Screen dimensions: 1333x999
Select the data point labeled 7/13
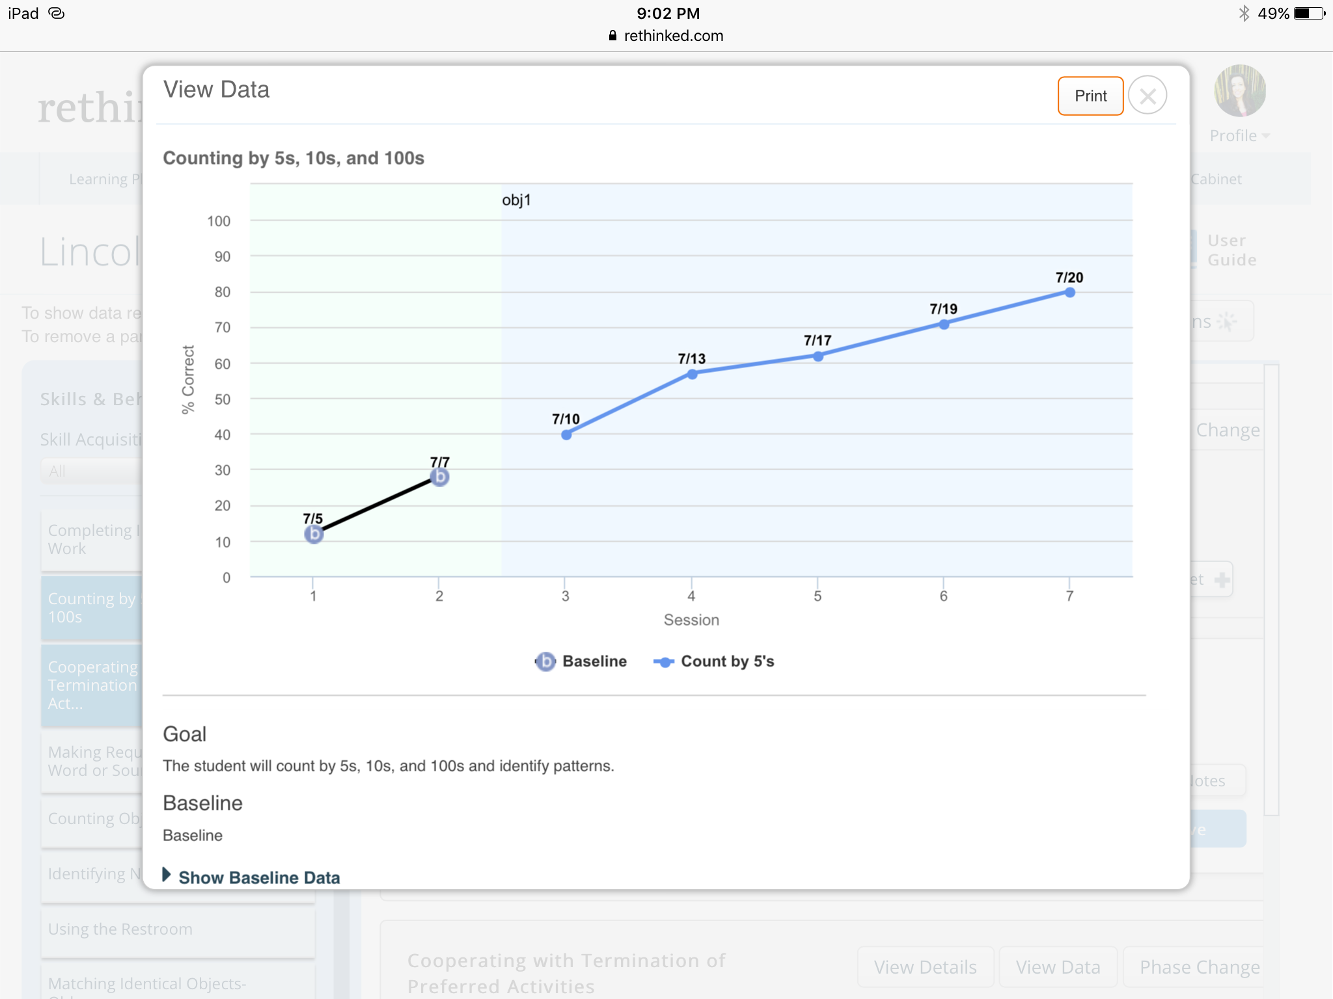pos(691,374)
